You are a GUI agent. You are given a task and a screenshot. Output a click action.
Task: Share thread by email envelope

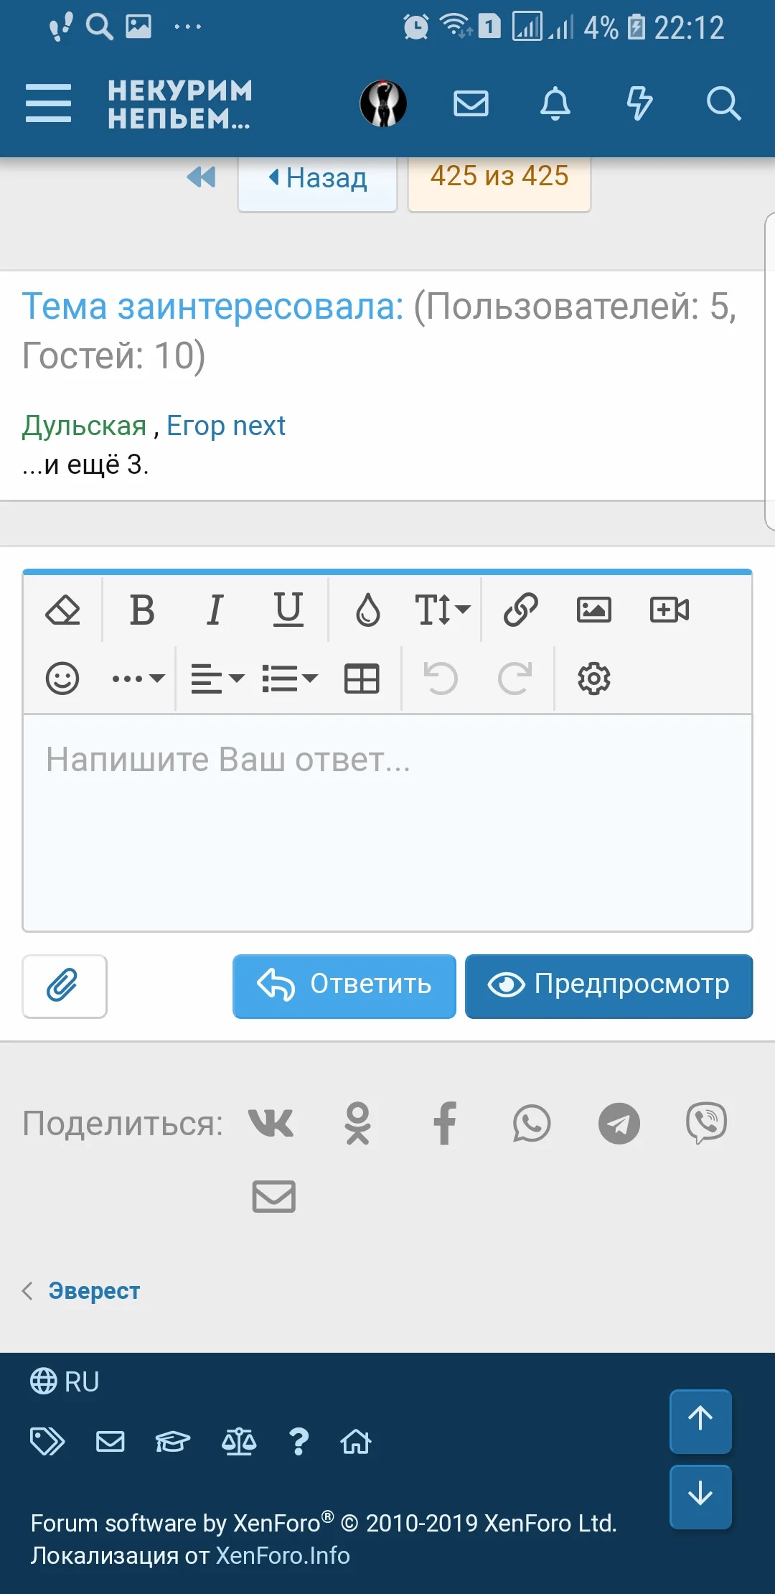click(274, 1196)
